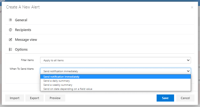The height and width of the screenshot is (107, 200).
Task: Expand the Message view section
Action: (100, 39)
